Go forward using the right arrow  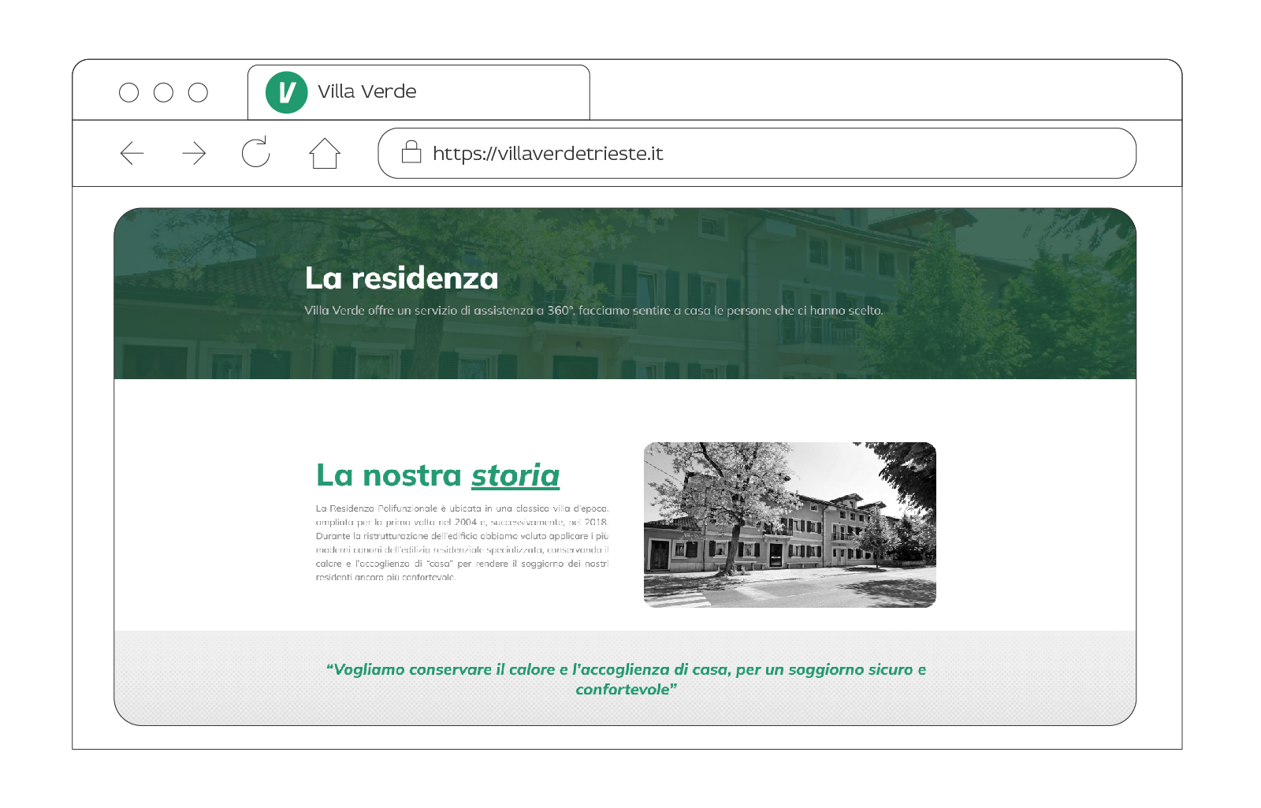click(x=194, y=153)
